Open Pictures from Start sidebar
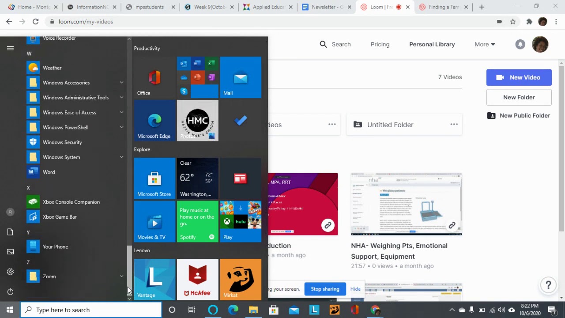The image size is (565, 318). (10, 252)
